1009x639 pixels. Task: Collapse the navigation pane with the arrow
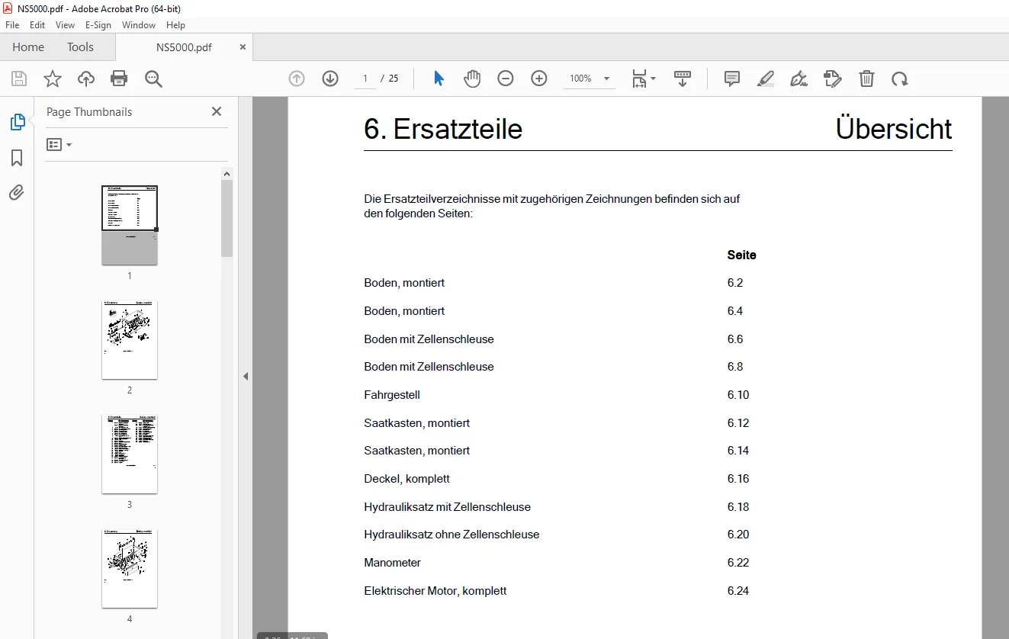pyautogui.click(x=246, y=376)
